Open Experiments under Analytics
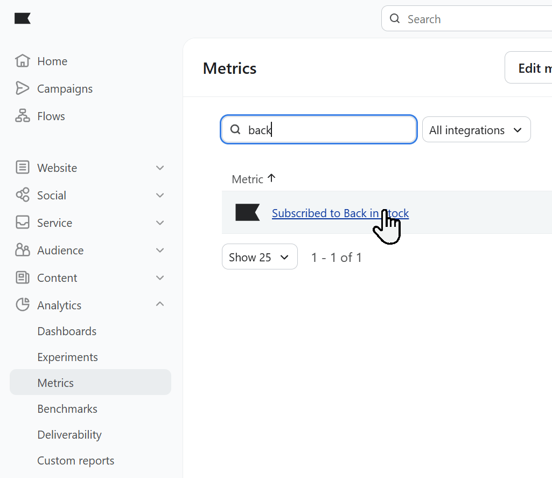Screen dimensions: 552x478 pos(68,357)
